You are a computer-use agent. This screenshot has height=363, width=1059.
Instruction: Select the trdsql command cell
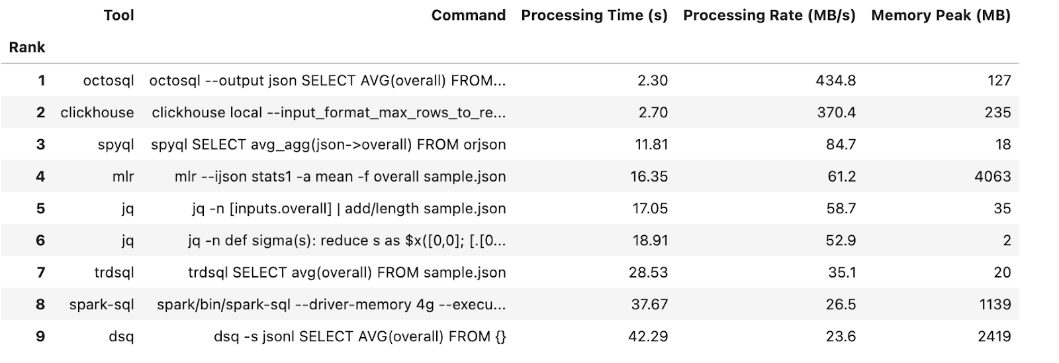coord(347,272)
